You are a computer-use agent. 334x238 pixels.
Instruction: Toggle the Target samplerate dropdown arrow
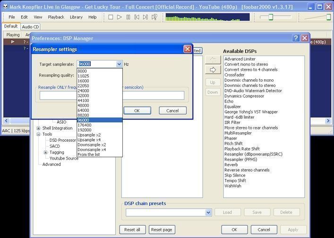point(119,64)
